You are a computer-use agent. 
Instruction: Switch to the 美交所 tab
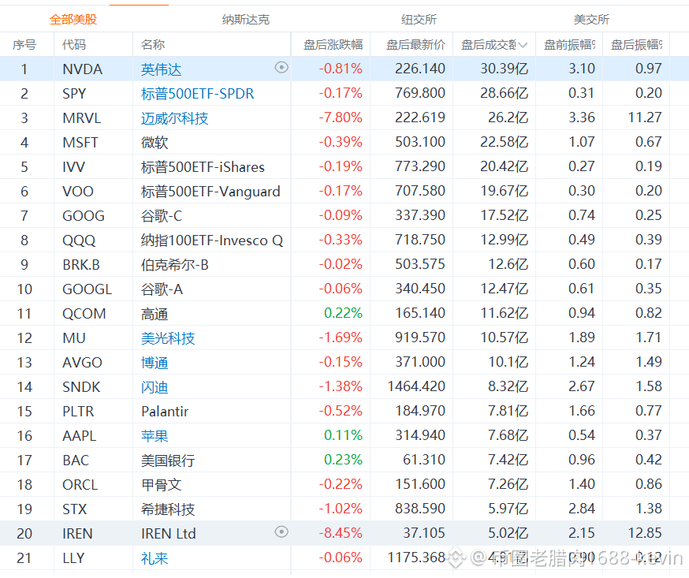click(x=591, y=20)
